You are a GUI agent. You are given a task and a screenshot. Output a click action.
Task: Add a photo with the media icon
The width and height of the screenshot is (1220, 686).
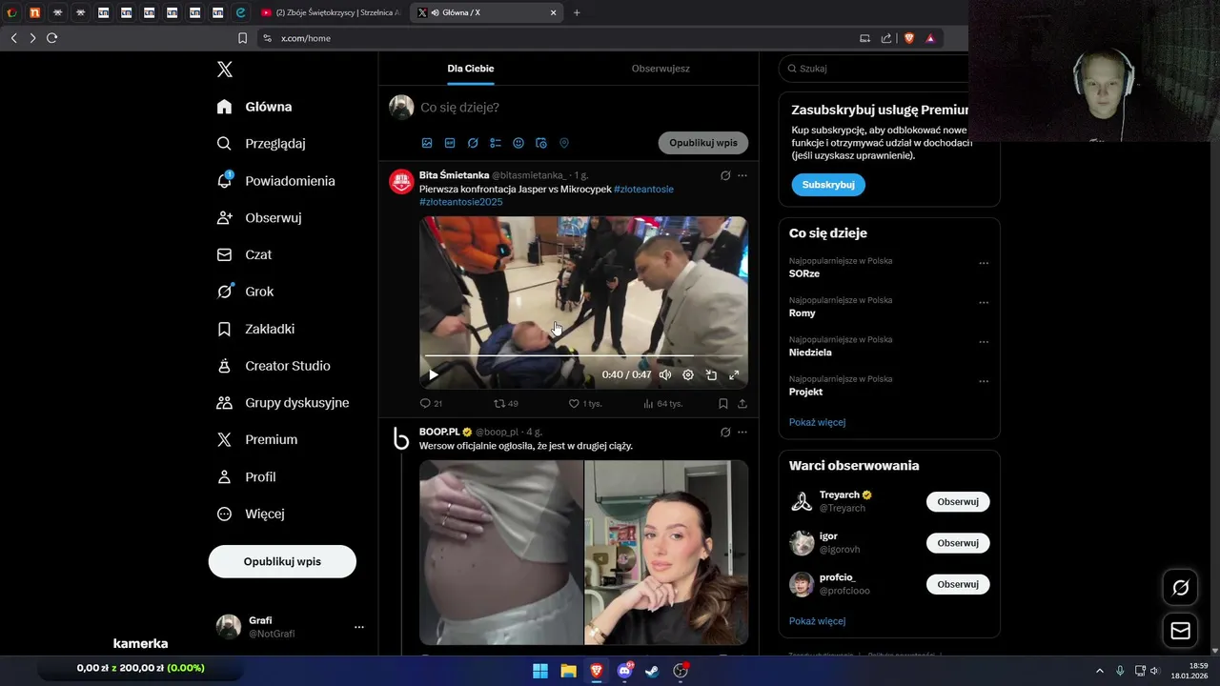click(427, 143)
